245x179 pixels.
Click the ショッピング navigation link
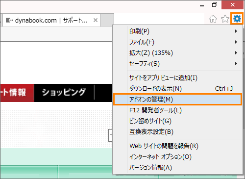[x=64, y=93]
